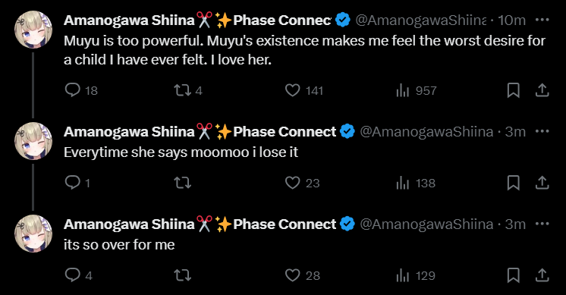Share the first tweet in the thread
The width and height of the screenshot is (566, 295).
pos(542,90)
